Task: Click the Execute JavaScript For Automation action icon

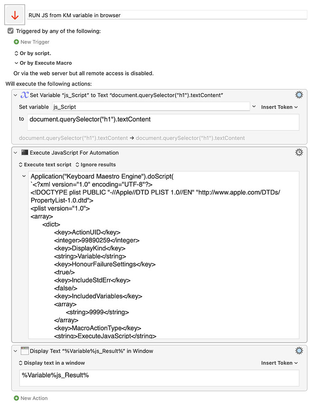Action: 25,152
